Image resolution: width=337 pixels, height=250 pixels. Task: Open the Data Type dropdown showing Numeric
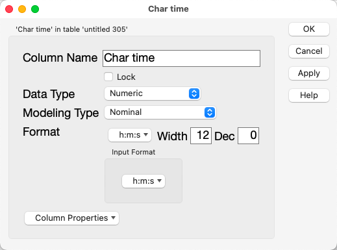pyautogui.click(x=153, y=94)
